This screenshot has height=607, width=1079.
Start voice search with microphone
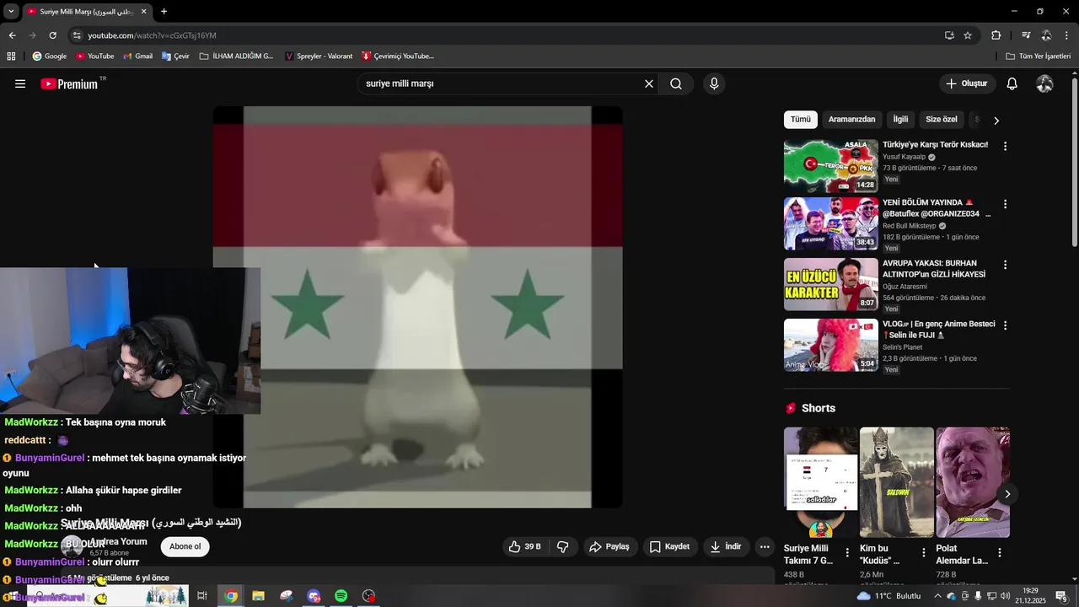pyautogui.click(x=714, y=83)
